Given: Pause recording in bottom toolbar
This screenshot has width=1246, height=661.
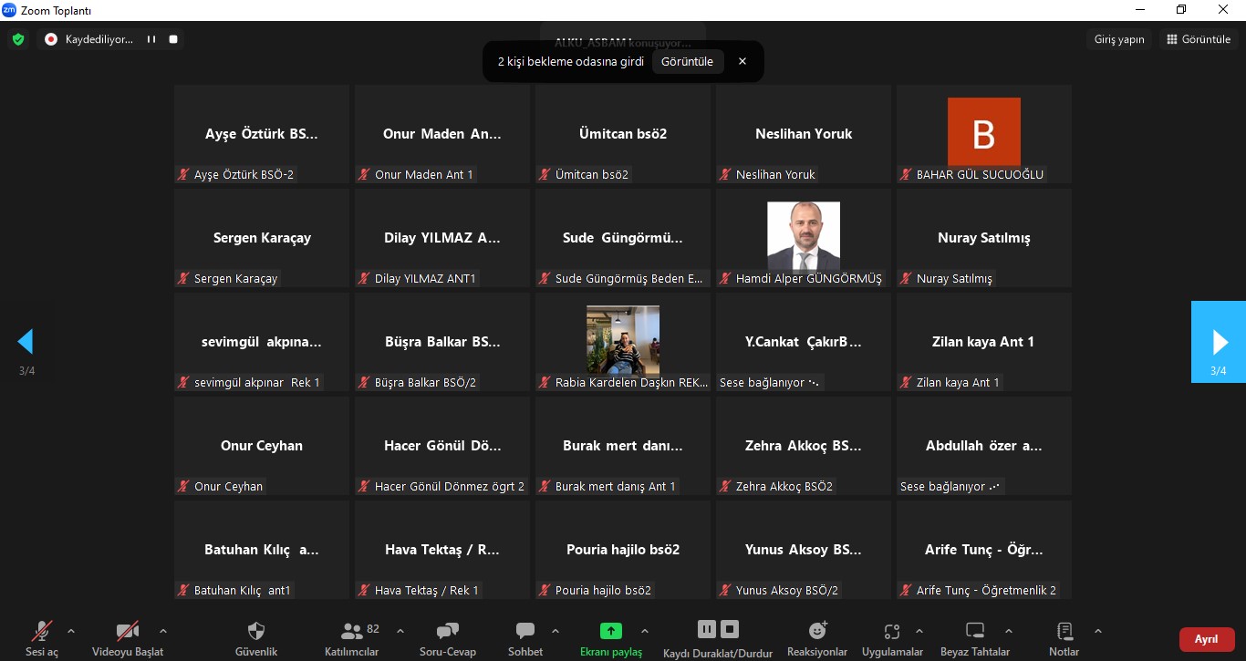Looking at the screenshot, I should point(706,629).
